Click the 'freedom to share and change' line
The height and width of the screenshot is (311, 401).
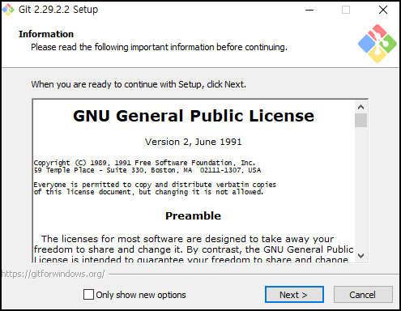point(194,249)
